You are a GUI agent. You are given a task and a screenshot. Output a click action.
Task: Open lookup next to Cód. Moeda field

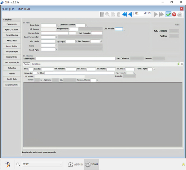coord(124,29)
